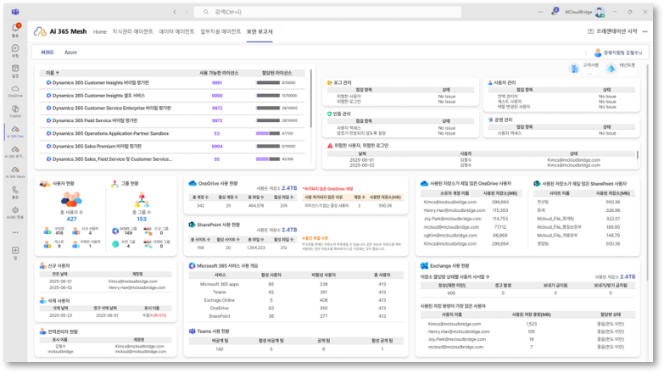Image resolution: width=664 pixels, height=373 pixels.
Task: Click available license count 9991
Action: coord(217,83)
